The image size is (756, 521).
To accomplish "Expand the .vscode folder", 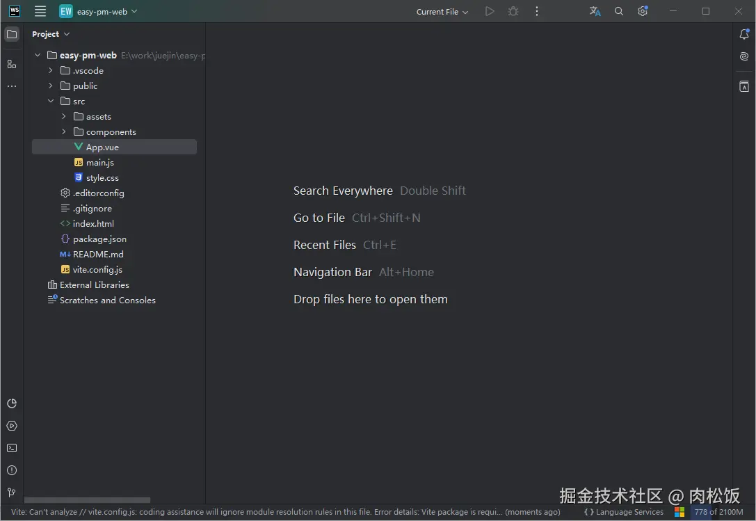I will click(51, 70).
